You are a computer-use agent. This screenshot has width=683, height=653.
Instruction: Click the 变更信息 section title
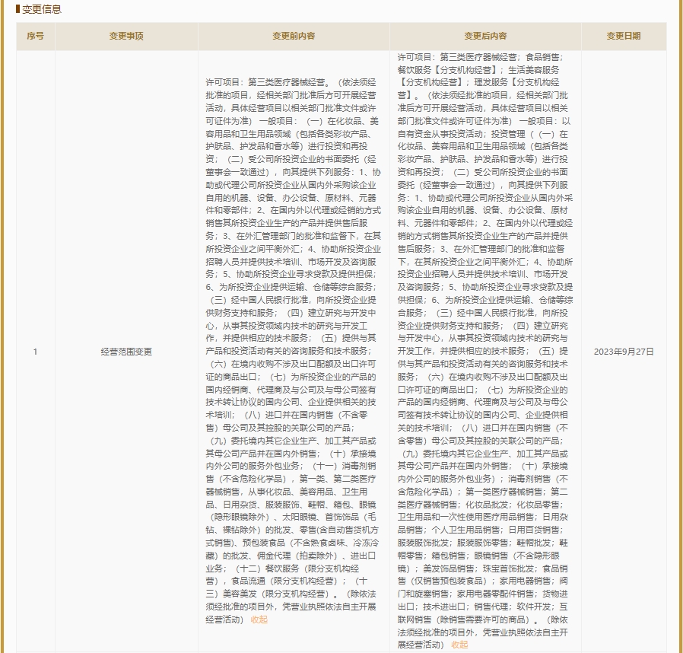43,10
